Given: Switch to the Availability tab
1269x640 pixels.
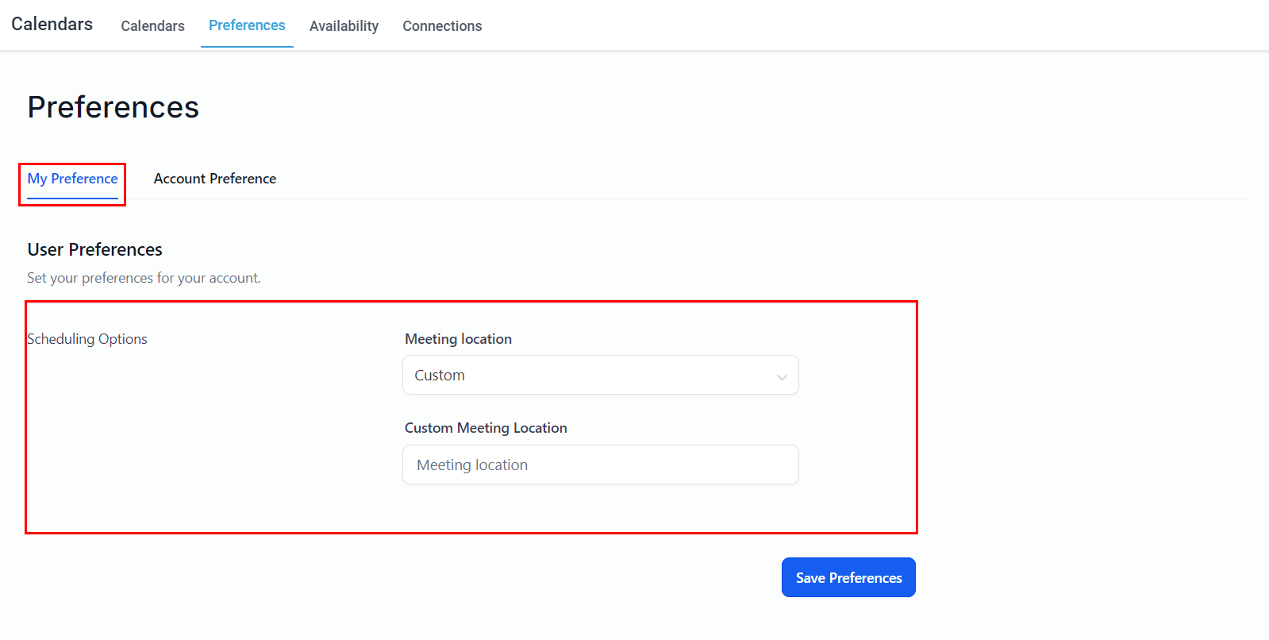Looking at the screenshot, I should tap(344, 26).
